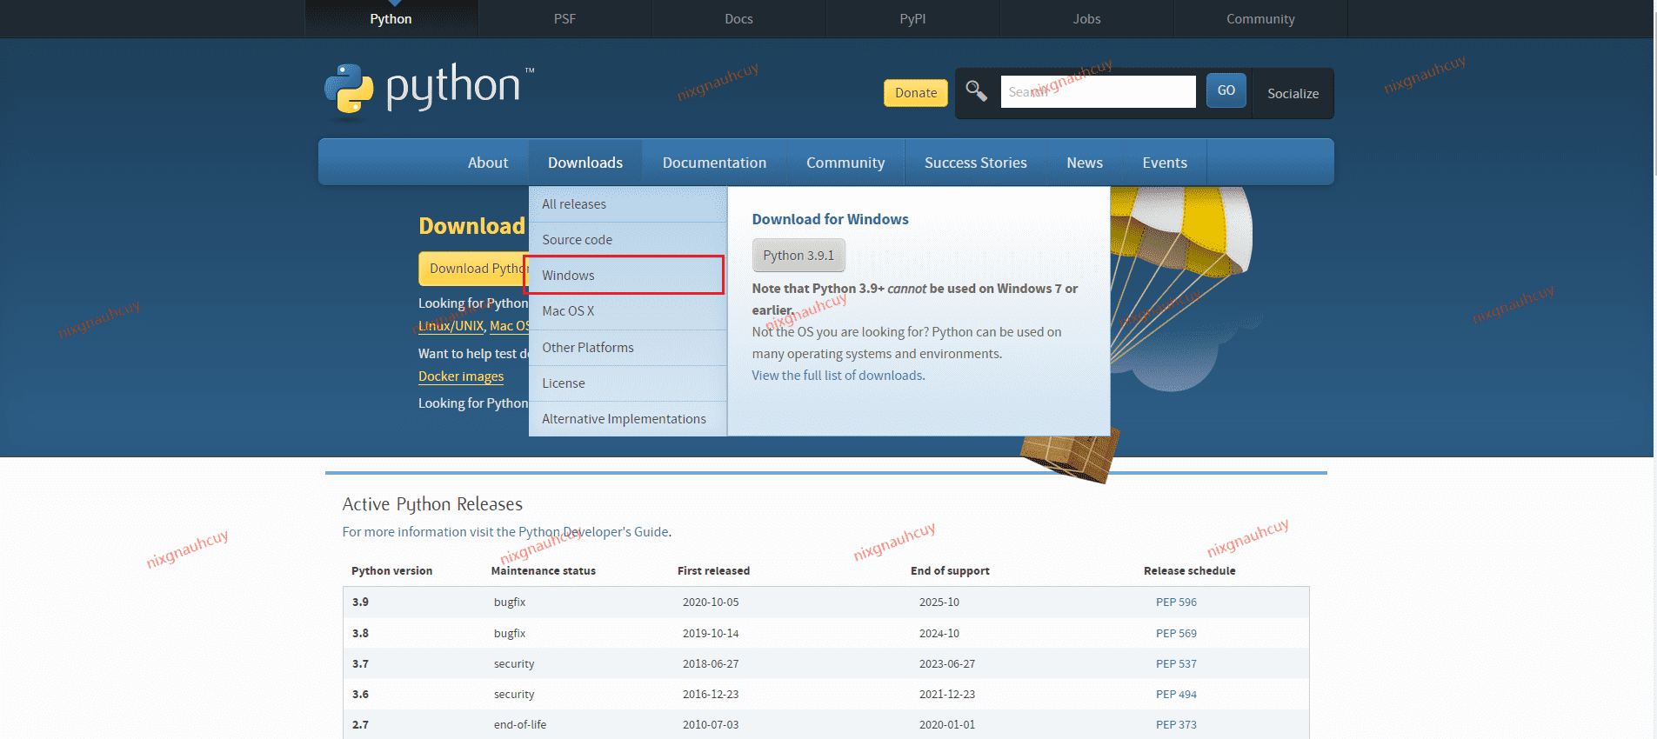Viewport: 1657px width, 739px height.
Task: Type in the Search input field
Action: (x=1098, y=91)
